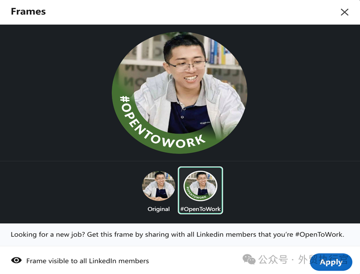Viewport: 360px width, 274px height.
Task: Click the WeChat logo watermark
Action: 249,259
